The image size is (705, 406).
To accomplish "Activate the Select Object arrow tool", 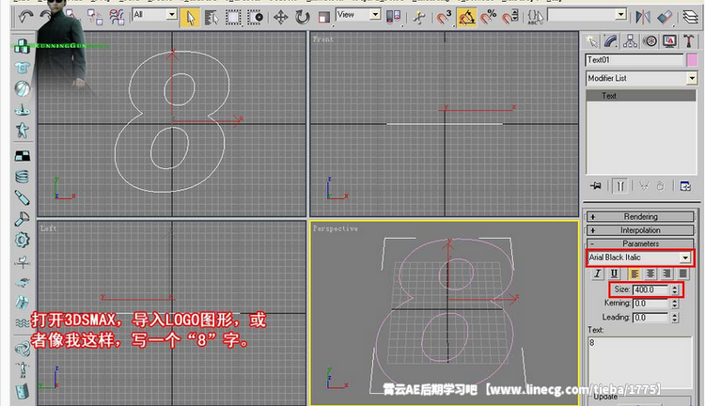I will pos(190,18).
